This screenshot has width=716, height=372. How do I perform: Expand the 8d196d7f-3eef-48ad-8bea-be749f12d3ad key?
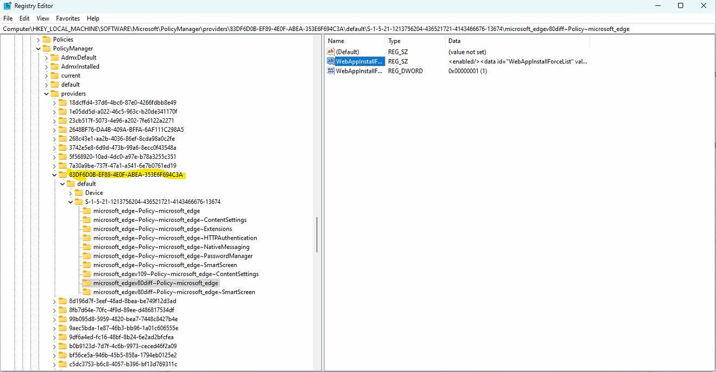coord(54,301)
